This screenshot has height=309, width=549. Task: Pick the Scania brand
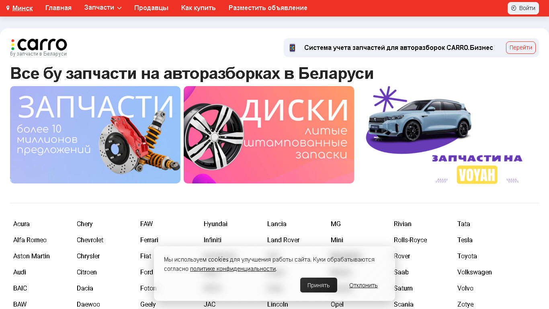(x=404, y=304)
